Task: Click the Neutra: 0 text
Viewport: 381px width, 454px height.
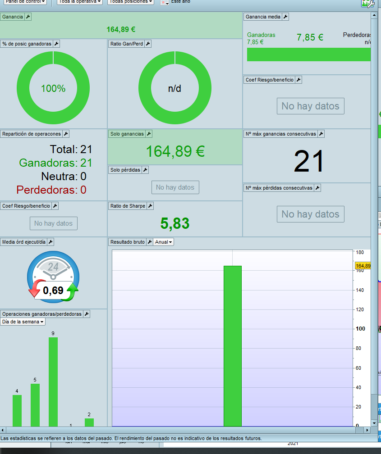Action: coord(64,177)
